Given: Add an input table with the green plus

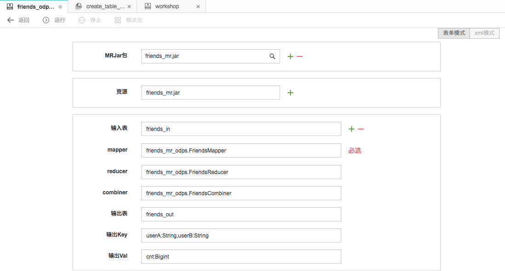Looking at the screenshot, I should [351, 129].
